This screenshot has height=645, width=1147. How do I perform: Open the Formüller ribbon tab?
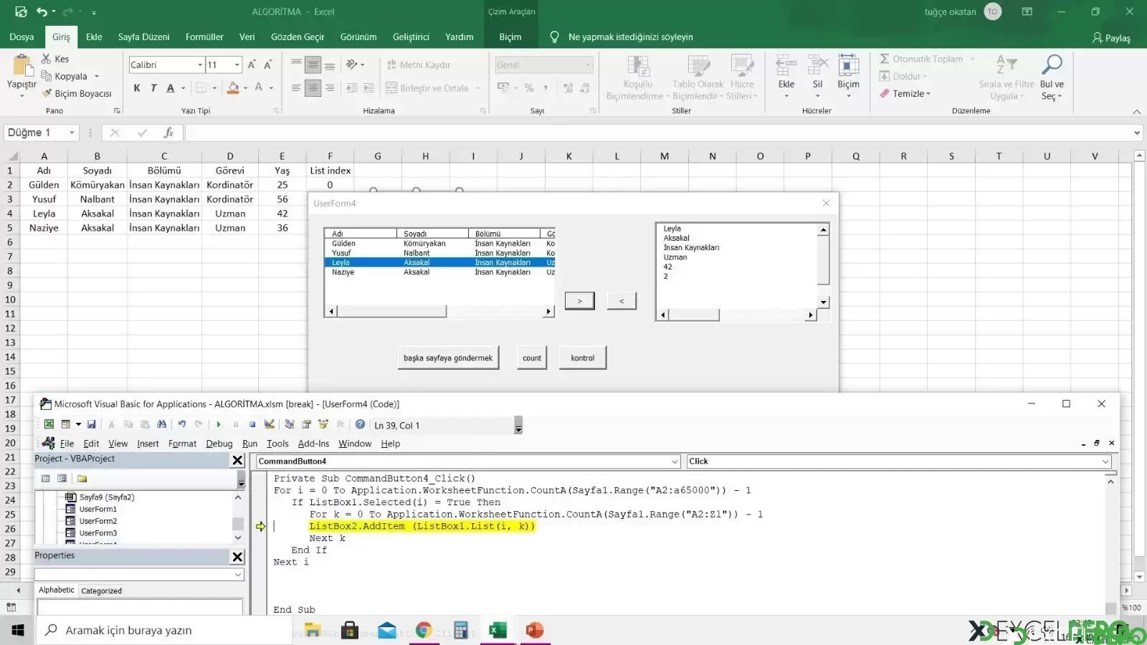click(x=204, y=37)
